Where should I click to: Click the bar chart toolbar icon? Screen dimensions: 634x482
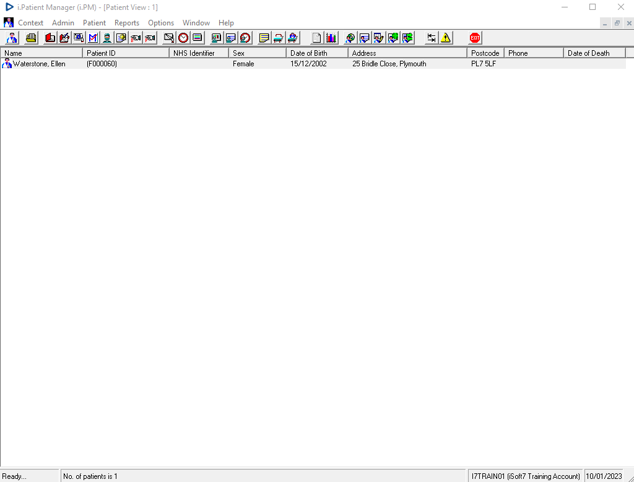click(331, 38)
